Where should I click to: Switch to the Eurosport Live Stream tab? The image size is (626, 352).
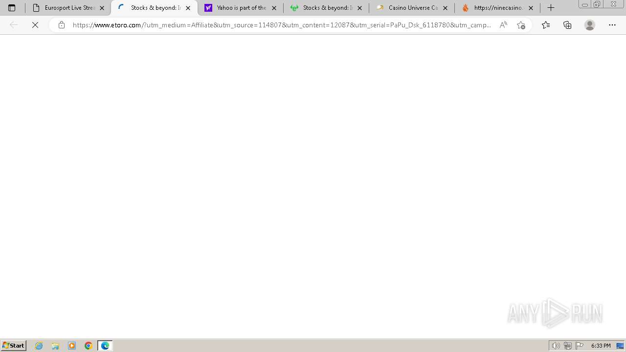[68, 8]
